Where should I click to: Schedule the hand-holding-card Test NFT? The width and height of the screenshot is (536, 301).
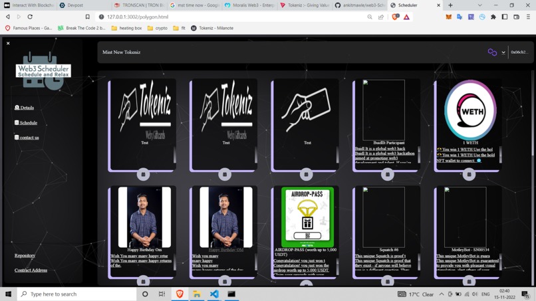pos(306,174)
